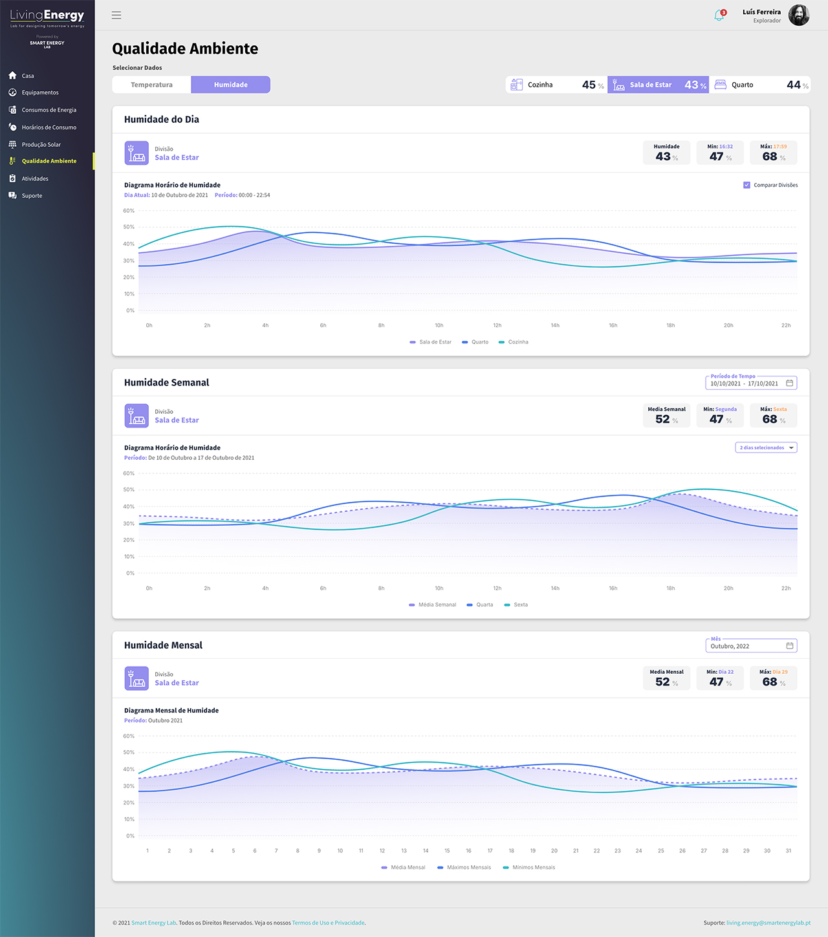Click calendar icon in Período de Tempo field

[789, 383]
